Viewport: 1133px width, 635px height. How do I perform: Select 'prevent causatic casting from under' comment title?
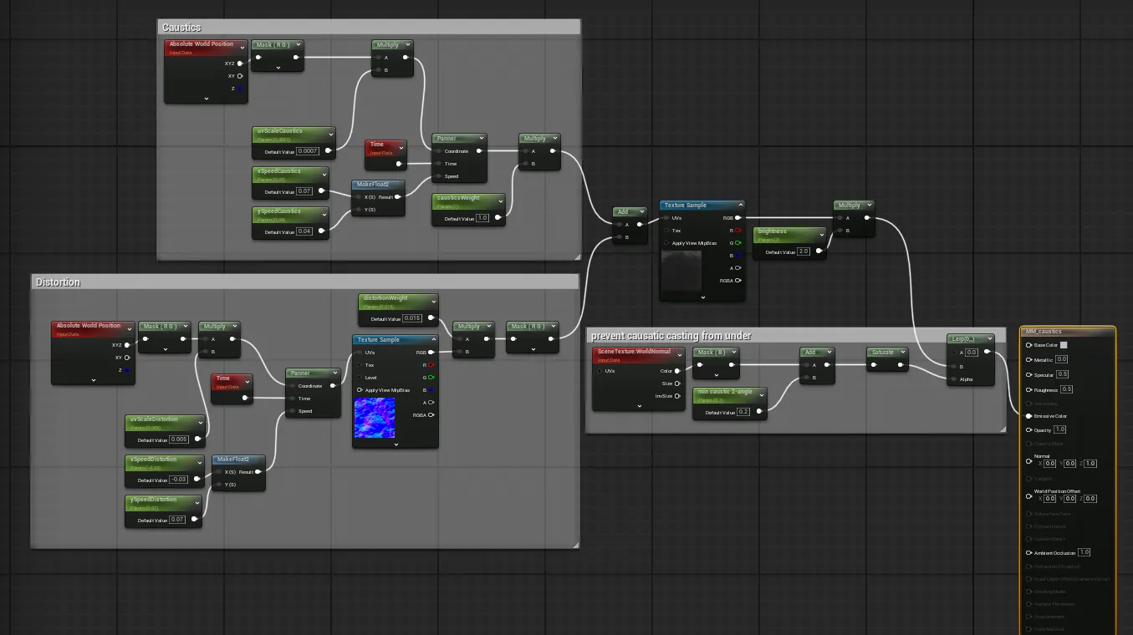(671, 336)
